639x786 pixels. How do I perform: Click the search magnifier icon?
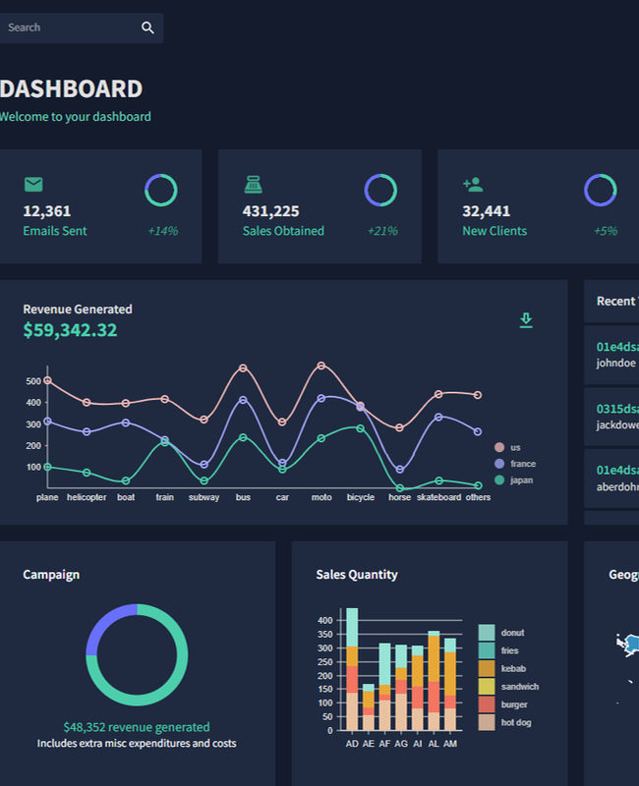(x=147, y=28)
